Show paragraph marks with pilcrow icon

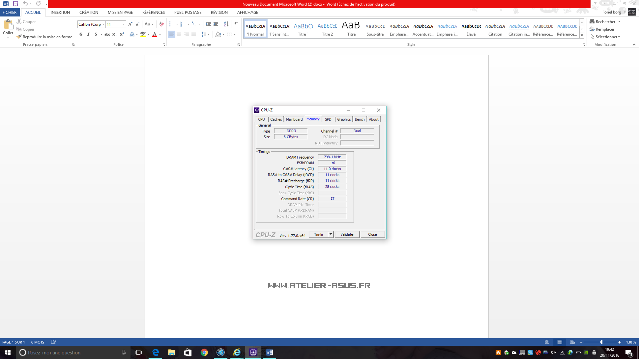236,24
